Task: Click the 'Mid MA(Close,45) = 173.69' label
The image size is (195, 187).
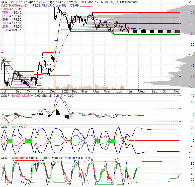Action: pyautogui.click(x=60, y=5)
